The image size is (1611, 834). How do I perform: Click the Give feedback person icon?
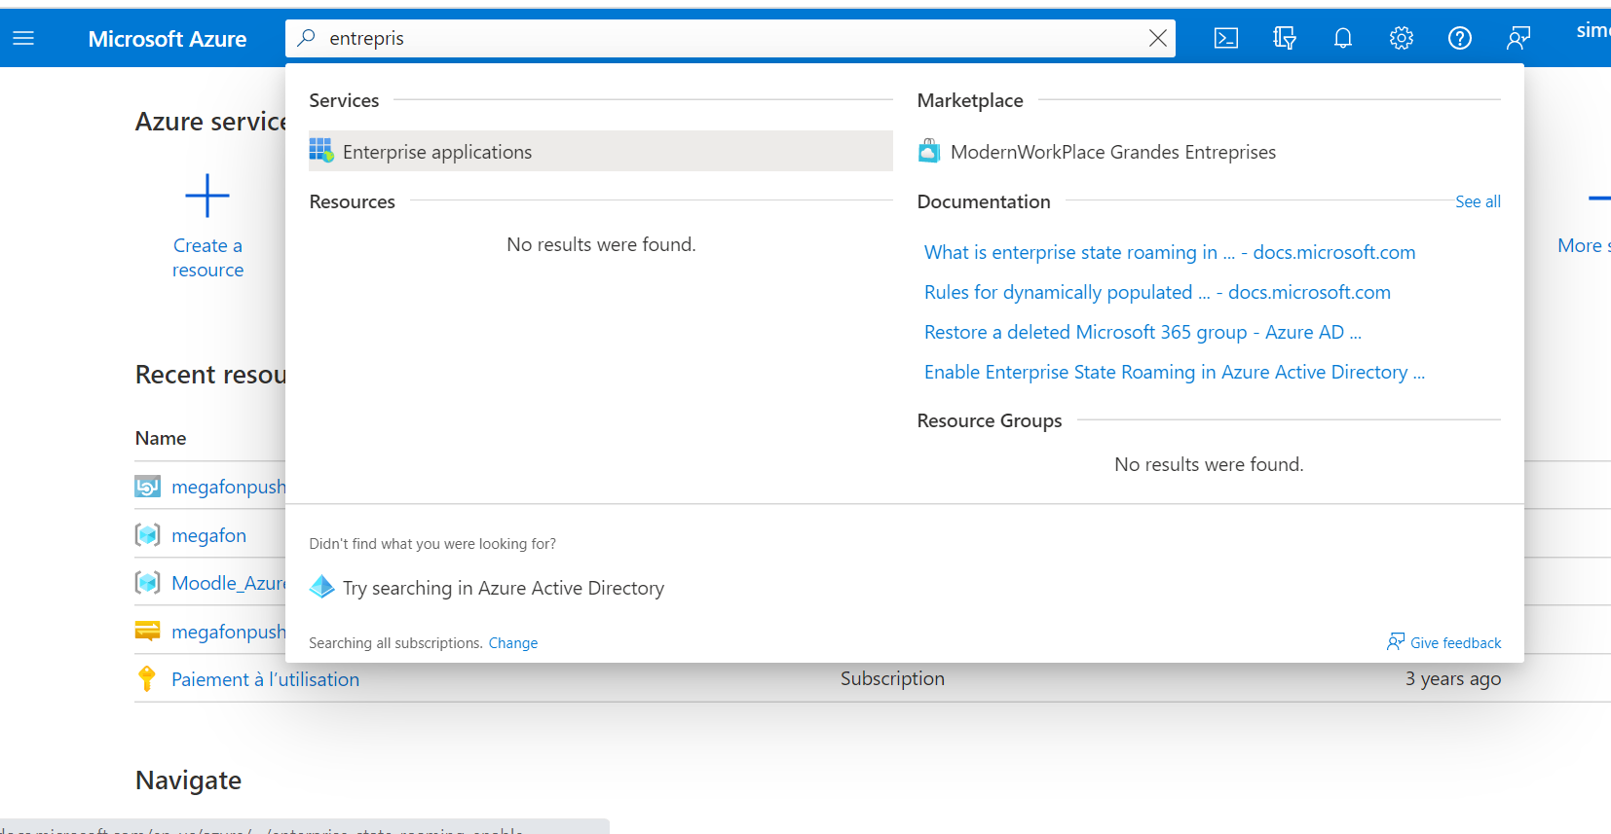click(x=1396, y=642)
